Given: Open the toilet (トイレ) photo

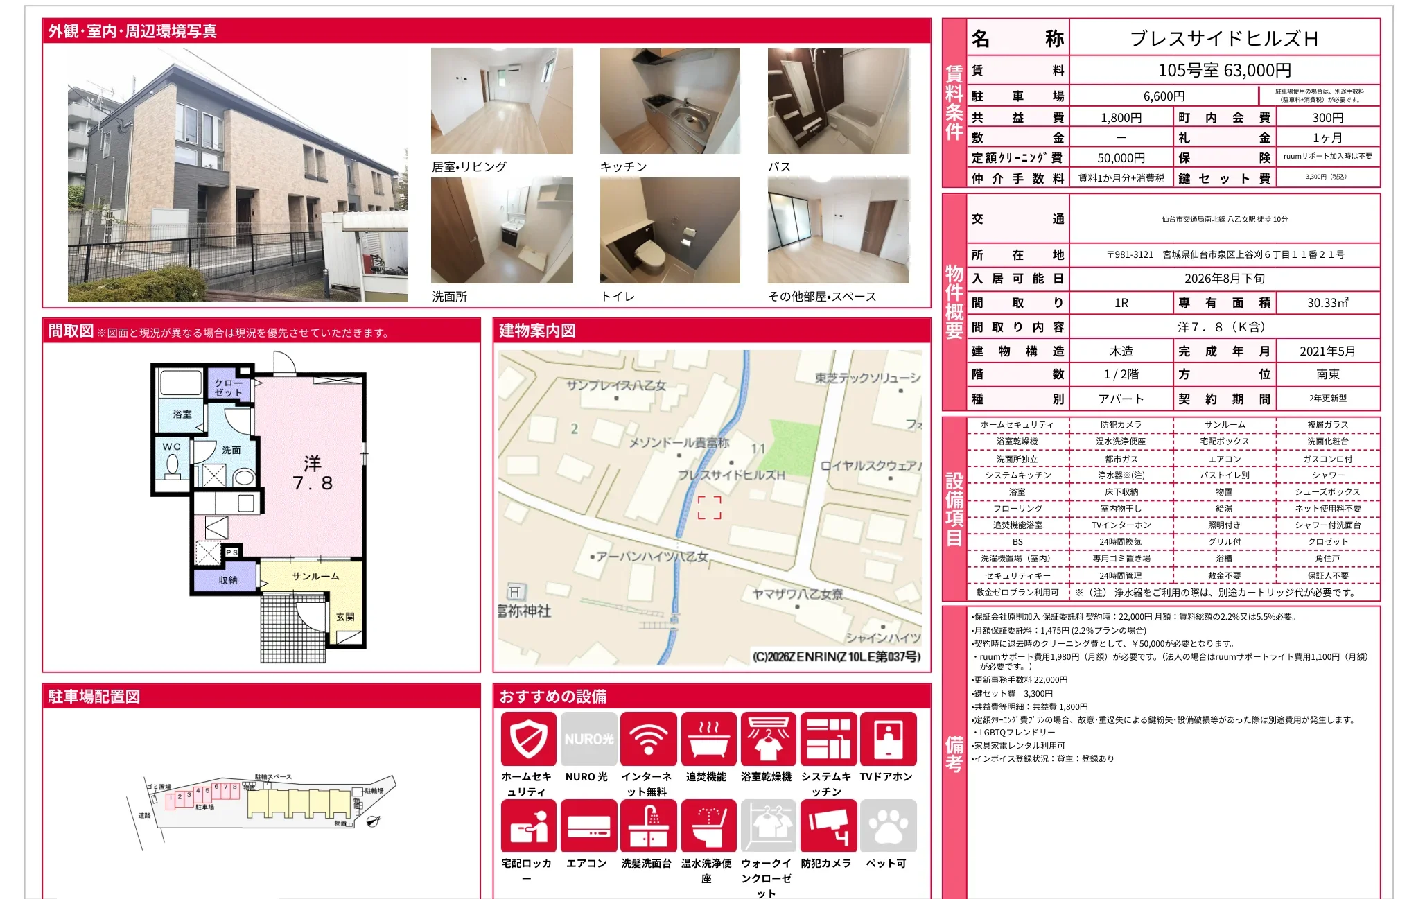Looking at the screenshot, I should 670,230.
